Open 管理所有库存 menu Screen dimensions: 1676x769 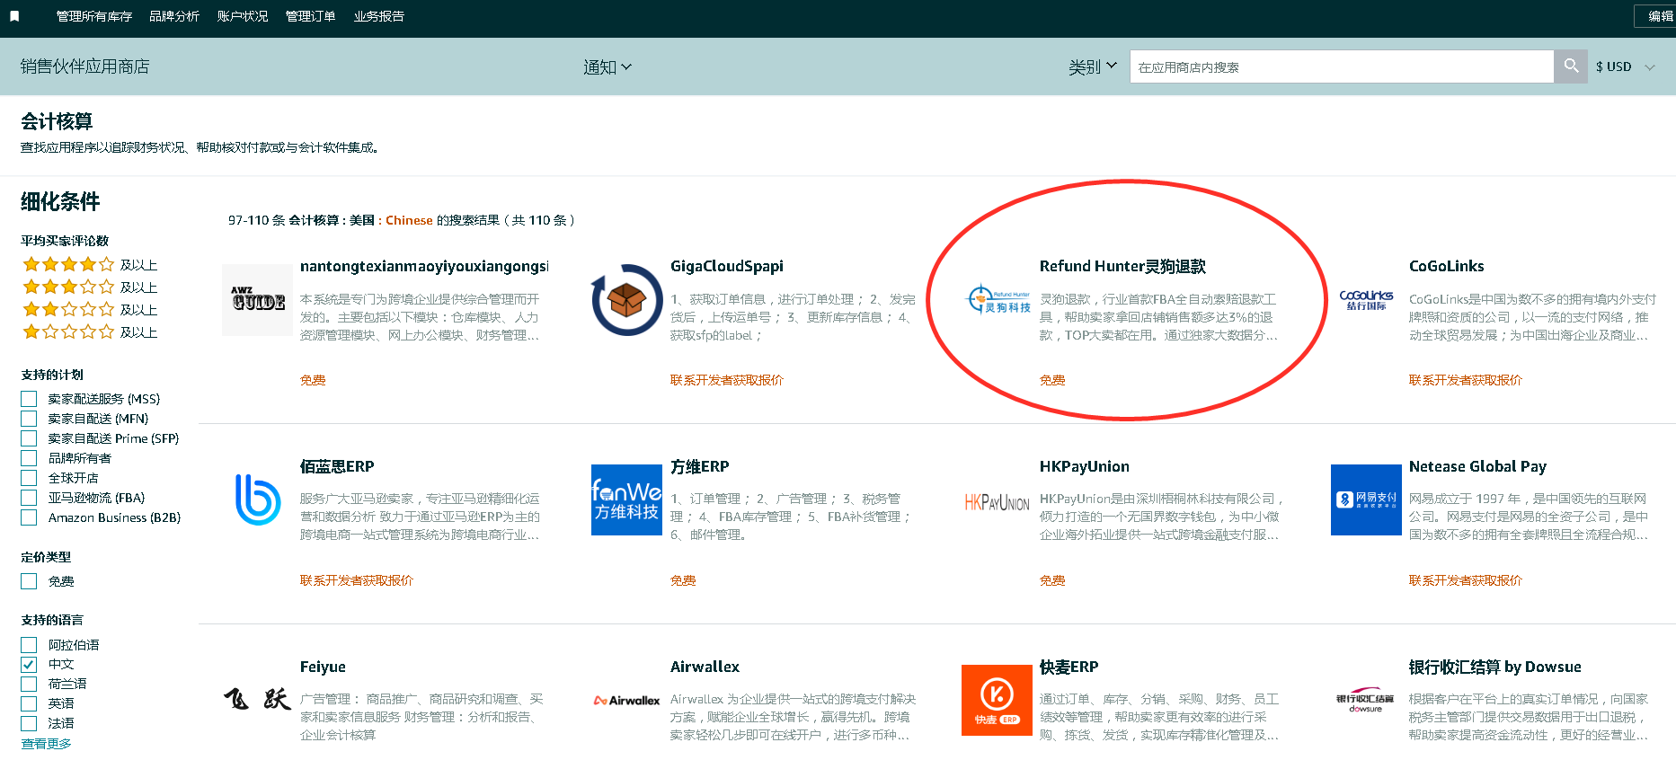coord(94,16)
